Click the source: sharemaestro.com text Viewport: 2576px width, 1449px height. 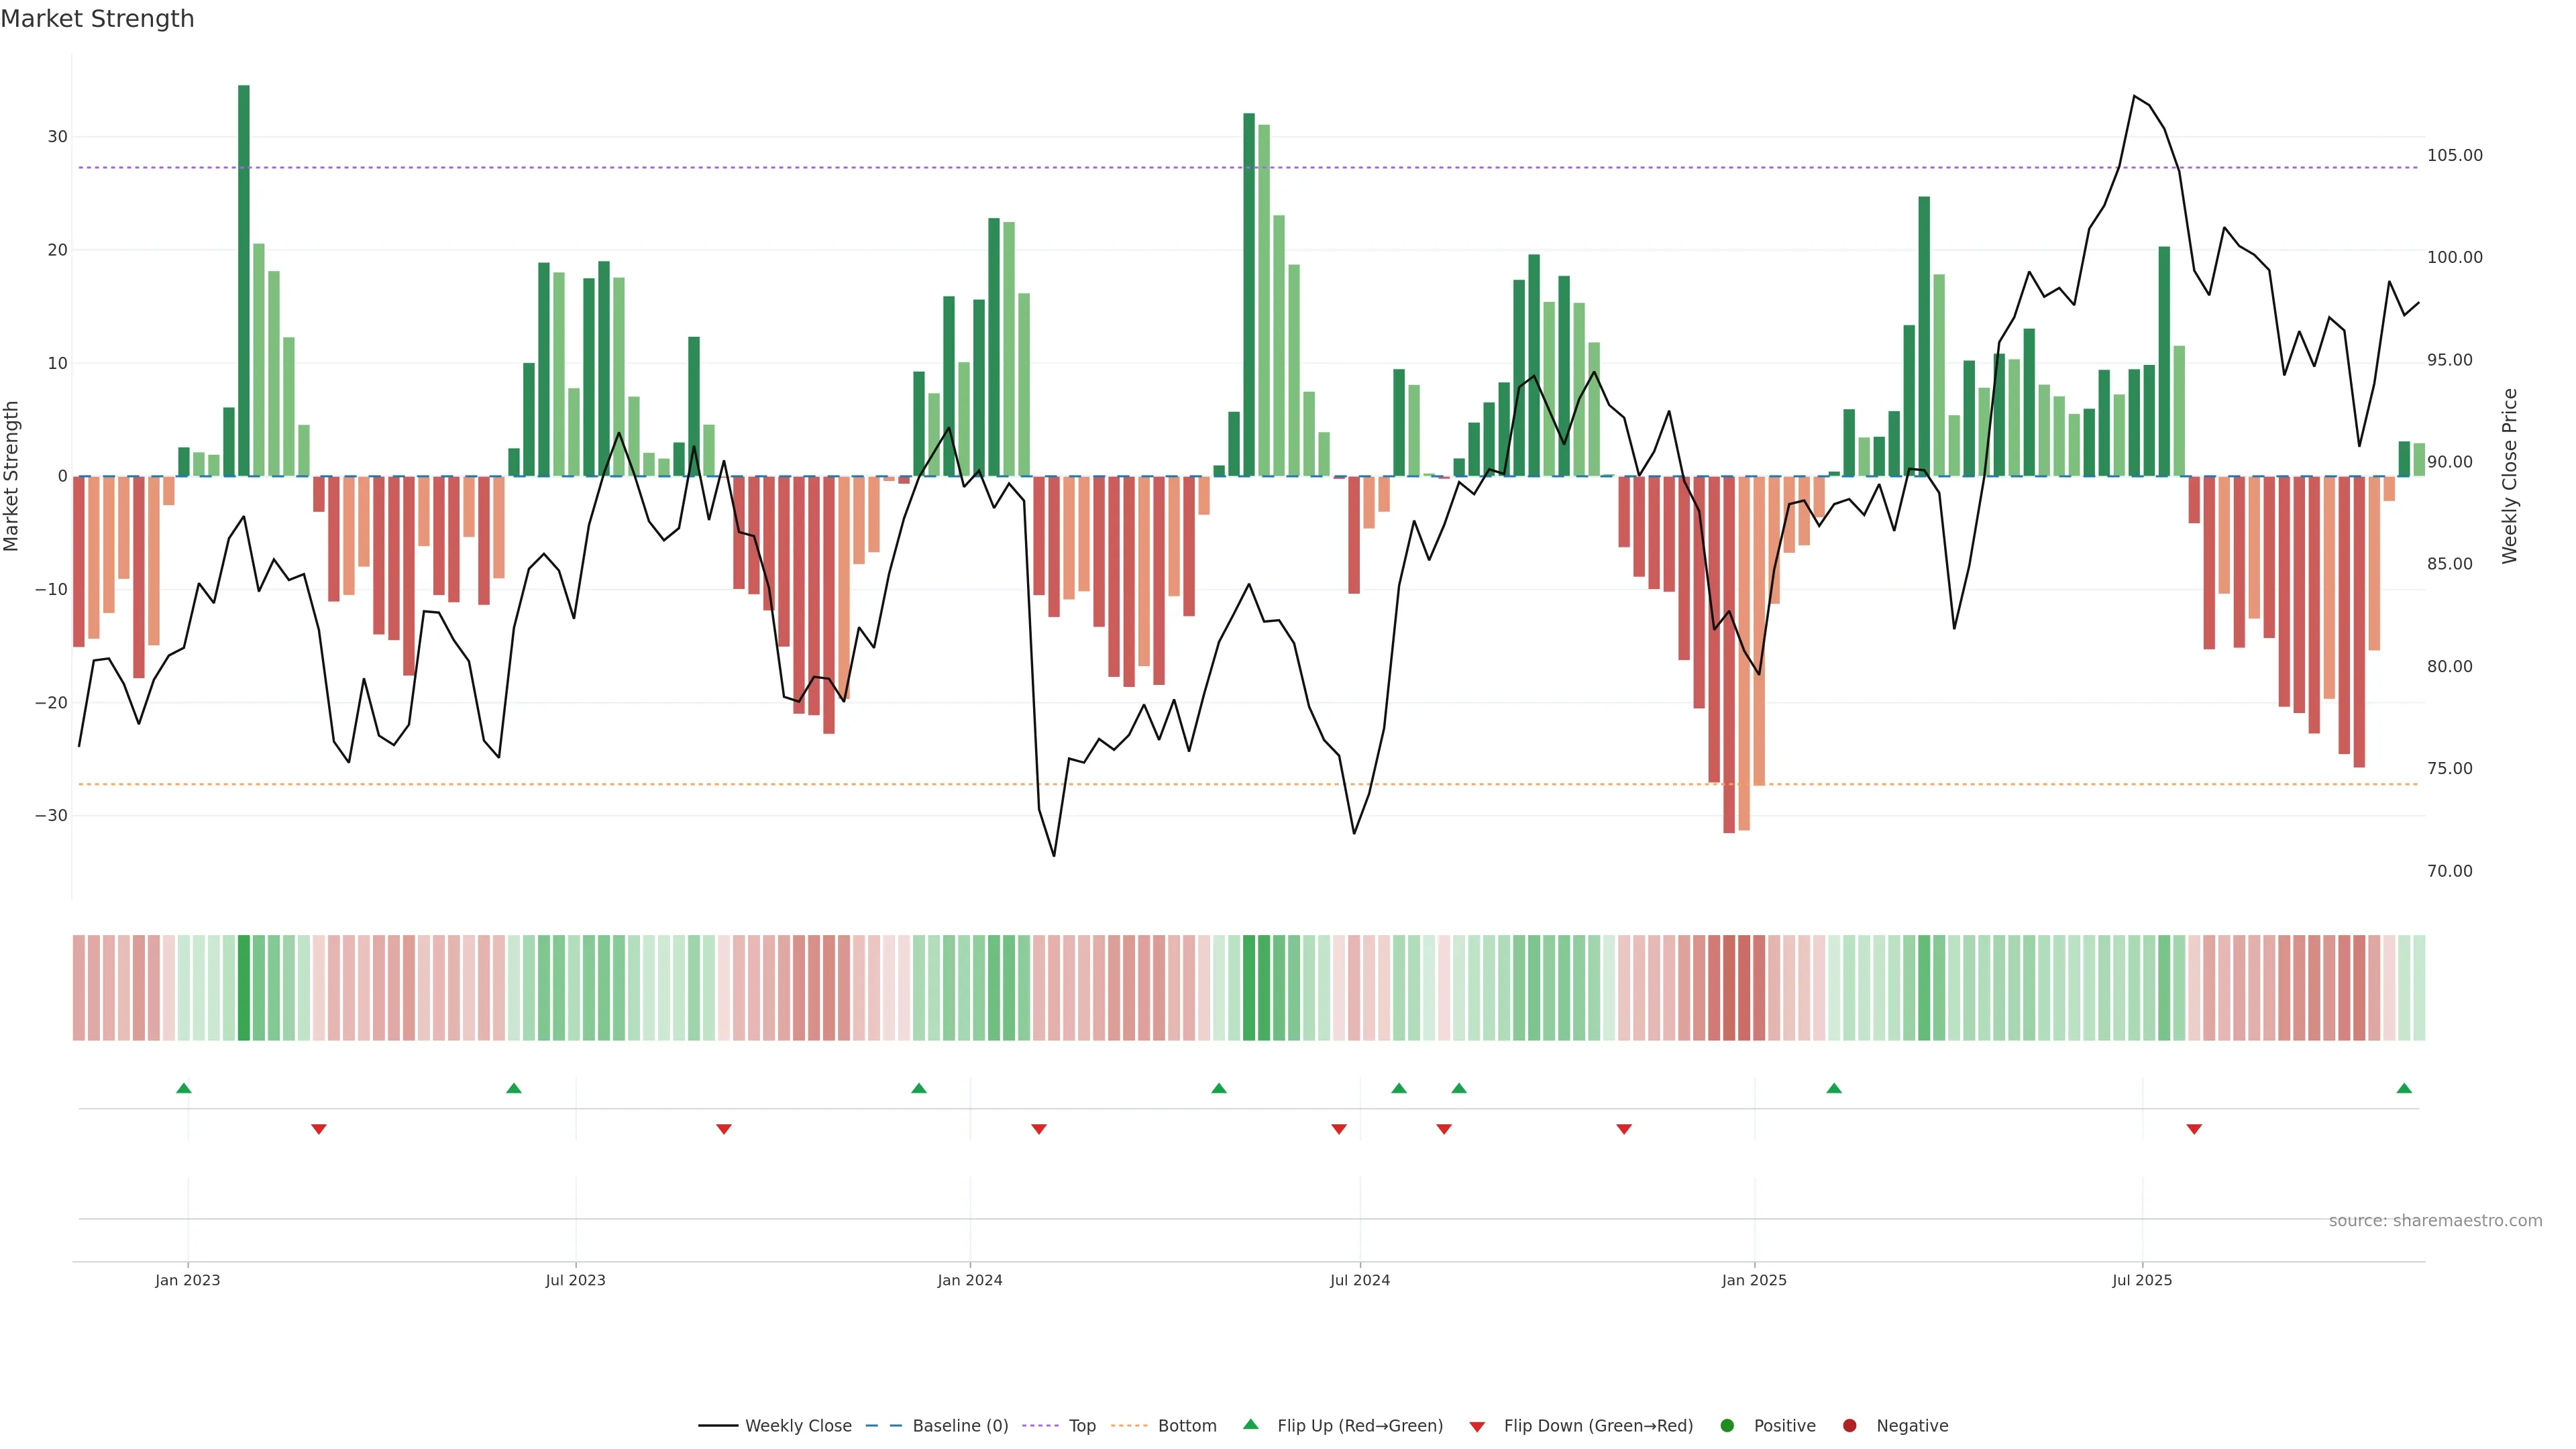2435,1221
